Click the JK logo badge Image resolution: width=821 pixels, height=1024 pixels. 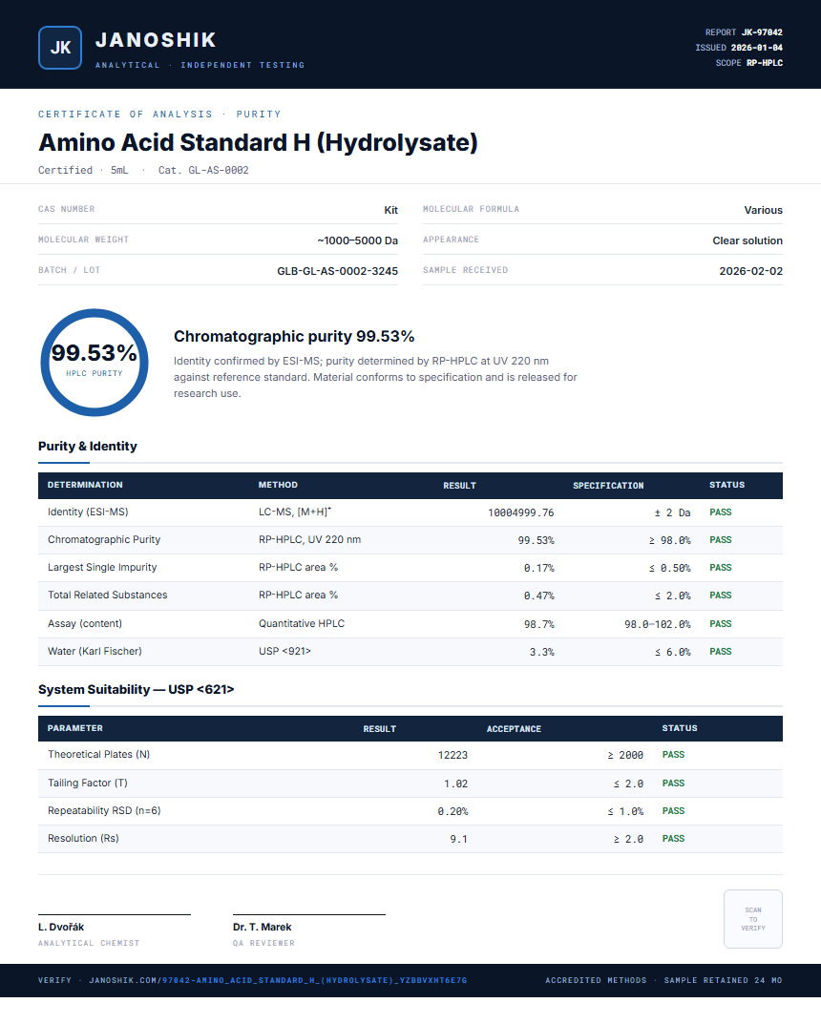(60, 48)
